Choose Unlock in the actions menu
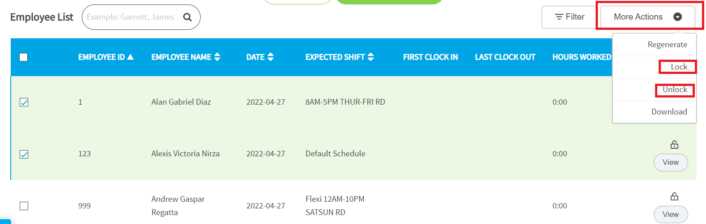The height and width of the screenshot is (224, 706). tap(675, 90)
